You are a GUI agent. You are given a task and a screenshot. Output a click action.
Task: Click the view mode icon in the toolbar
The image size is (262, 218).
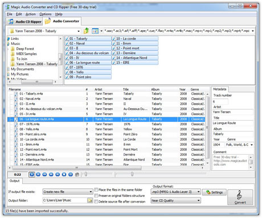[95, 31]
